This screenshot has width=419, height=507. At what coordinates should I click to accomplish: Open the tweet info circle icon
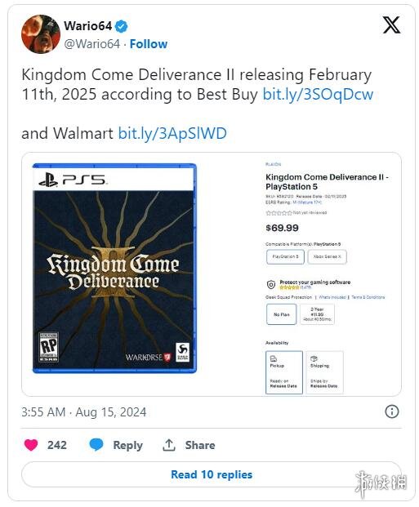click(391, 411)
